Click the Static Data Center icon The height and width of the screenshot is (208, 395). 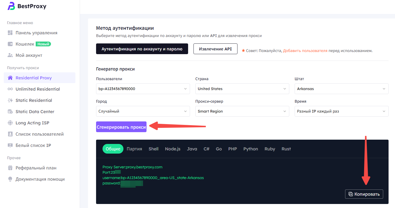(x=10, y=112)
